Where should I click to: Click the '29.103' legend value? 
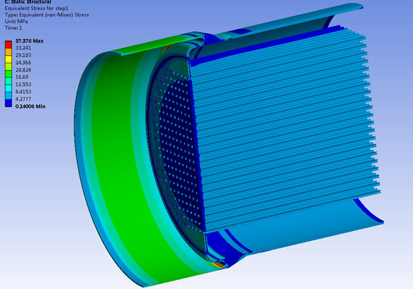[x=23, y=55]
